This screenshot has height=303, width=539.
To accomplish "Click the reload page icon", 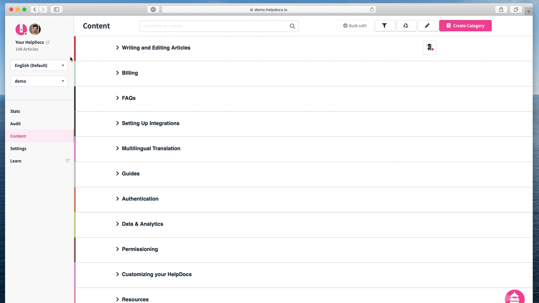I will tap(372, 9).
